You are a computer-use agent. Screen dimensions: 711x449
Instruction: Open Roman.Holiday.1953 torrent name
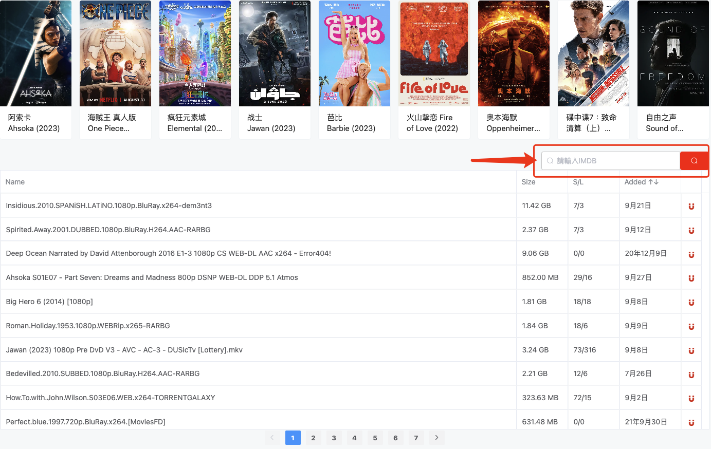pyautogui.click(x=87, y=326)
